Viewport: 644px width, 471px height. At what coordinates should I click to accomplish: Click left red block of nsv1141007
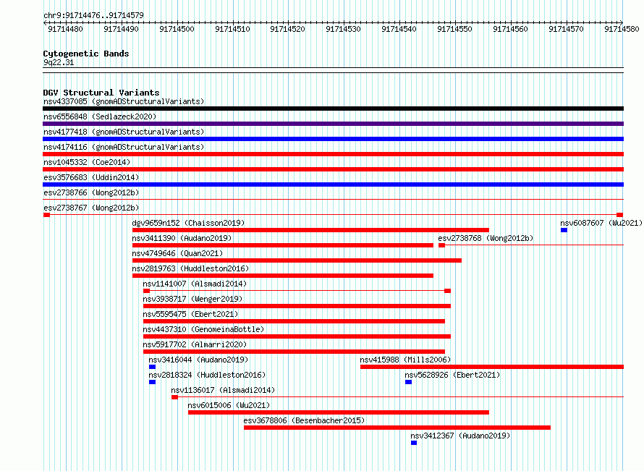pos(146,291)
